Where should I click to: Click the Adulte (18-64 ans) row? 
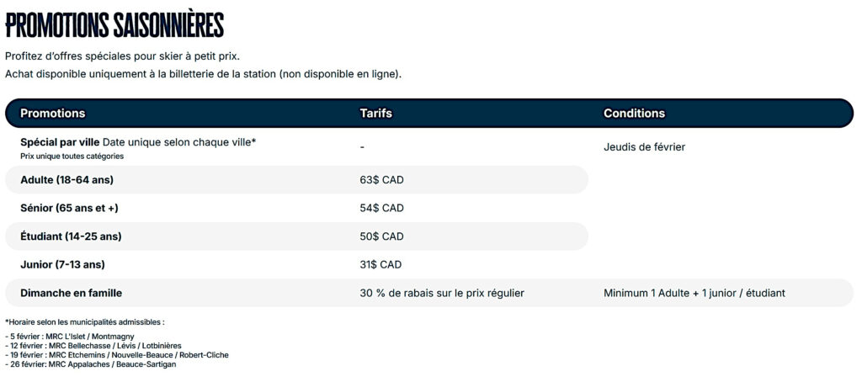point(67,179)
